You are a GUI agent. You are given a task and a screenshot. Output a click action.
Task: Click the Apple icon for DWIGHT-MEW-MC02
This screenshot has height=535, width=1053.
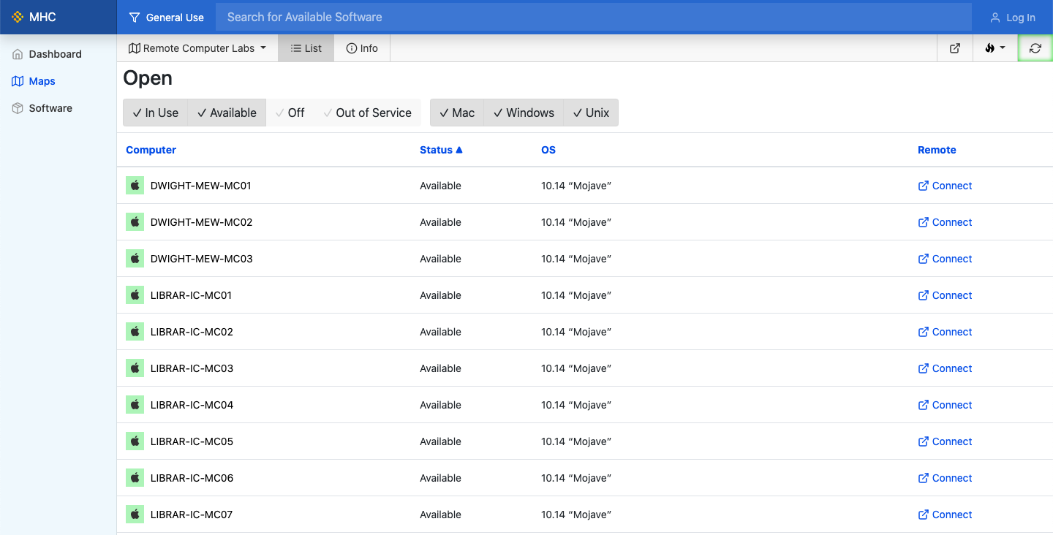pyautogui.click(x=135, y=222)
